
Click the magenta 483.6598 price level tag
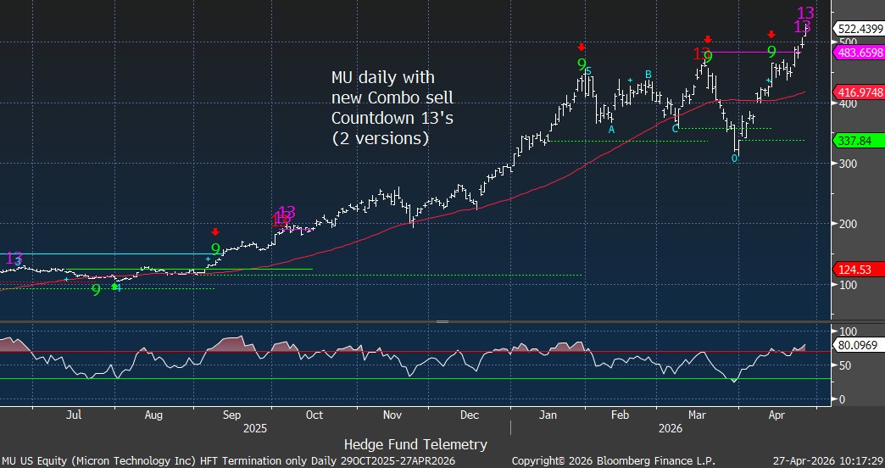coord(860,52)
